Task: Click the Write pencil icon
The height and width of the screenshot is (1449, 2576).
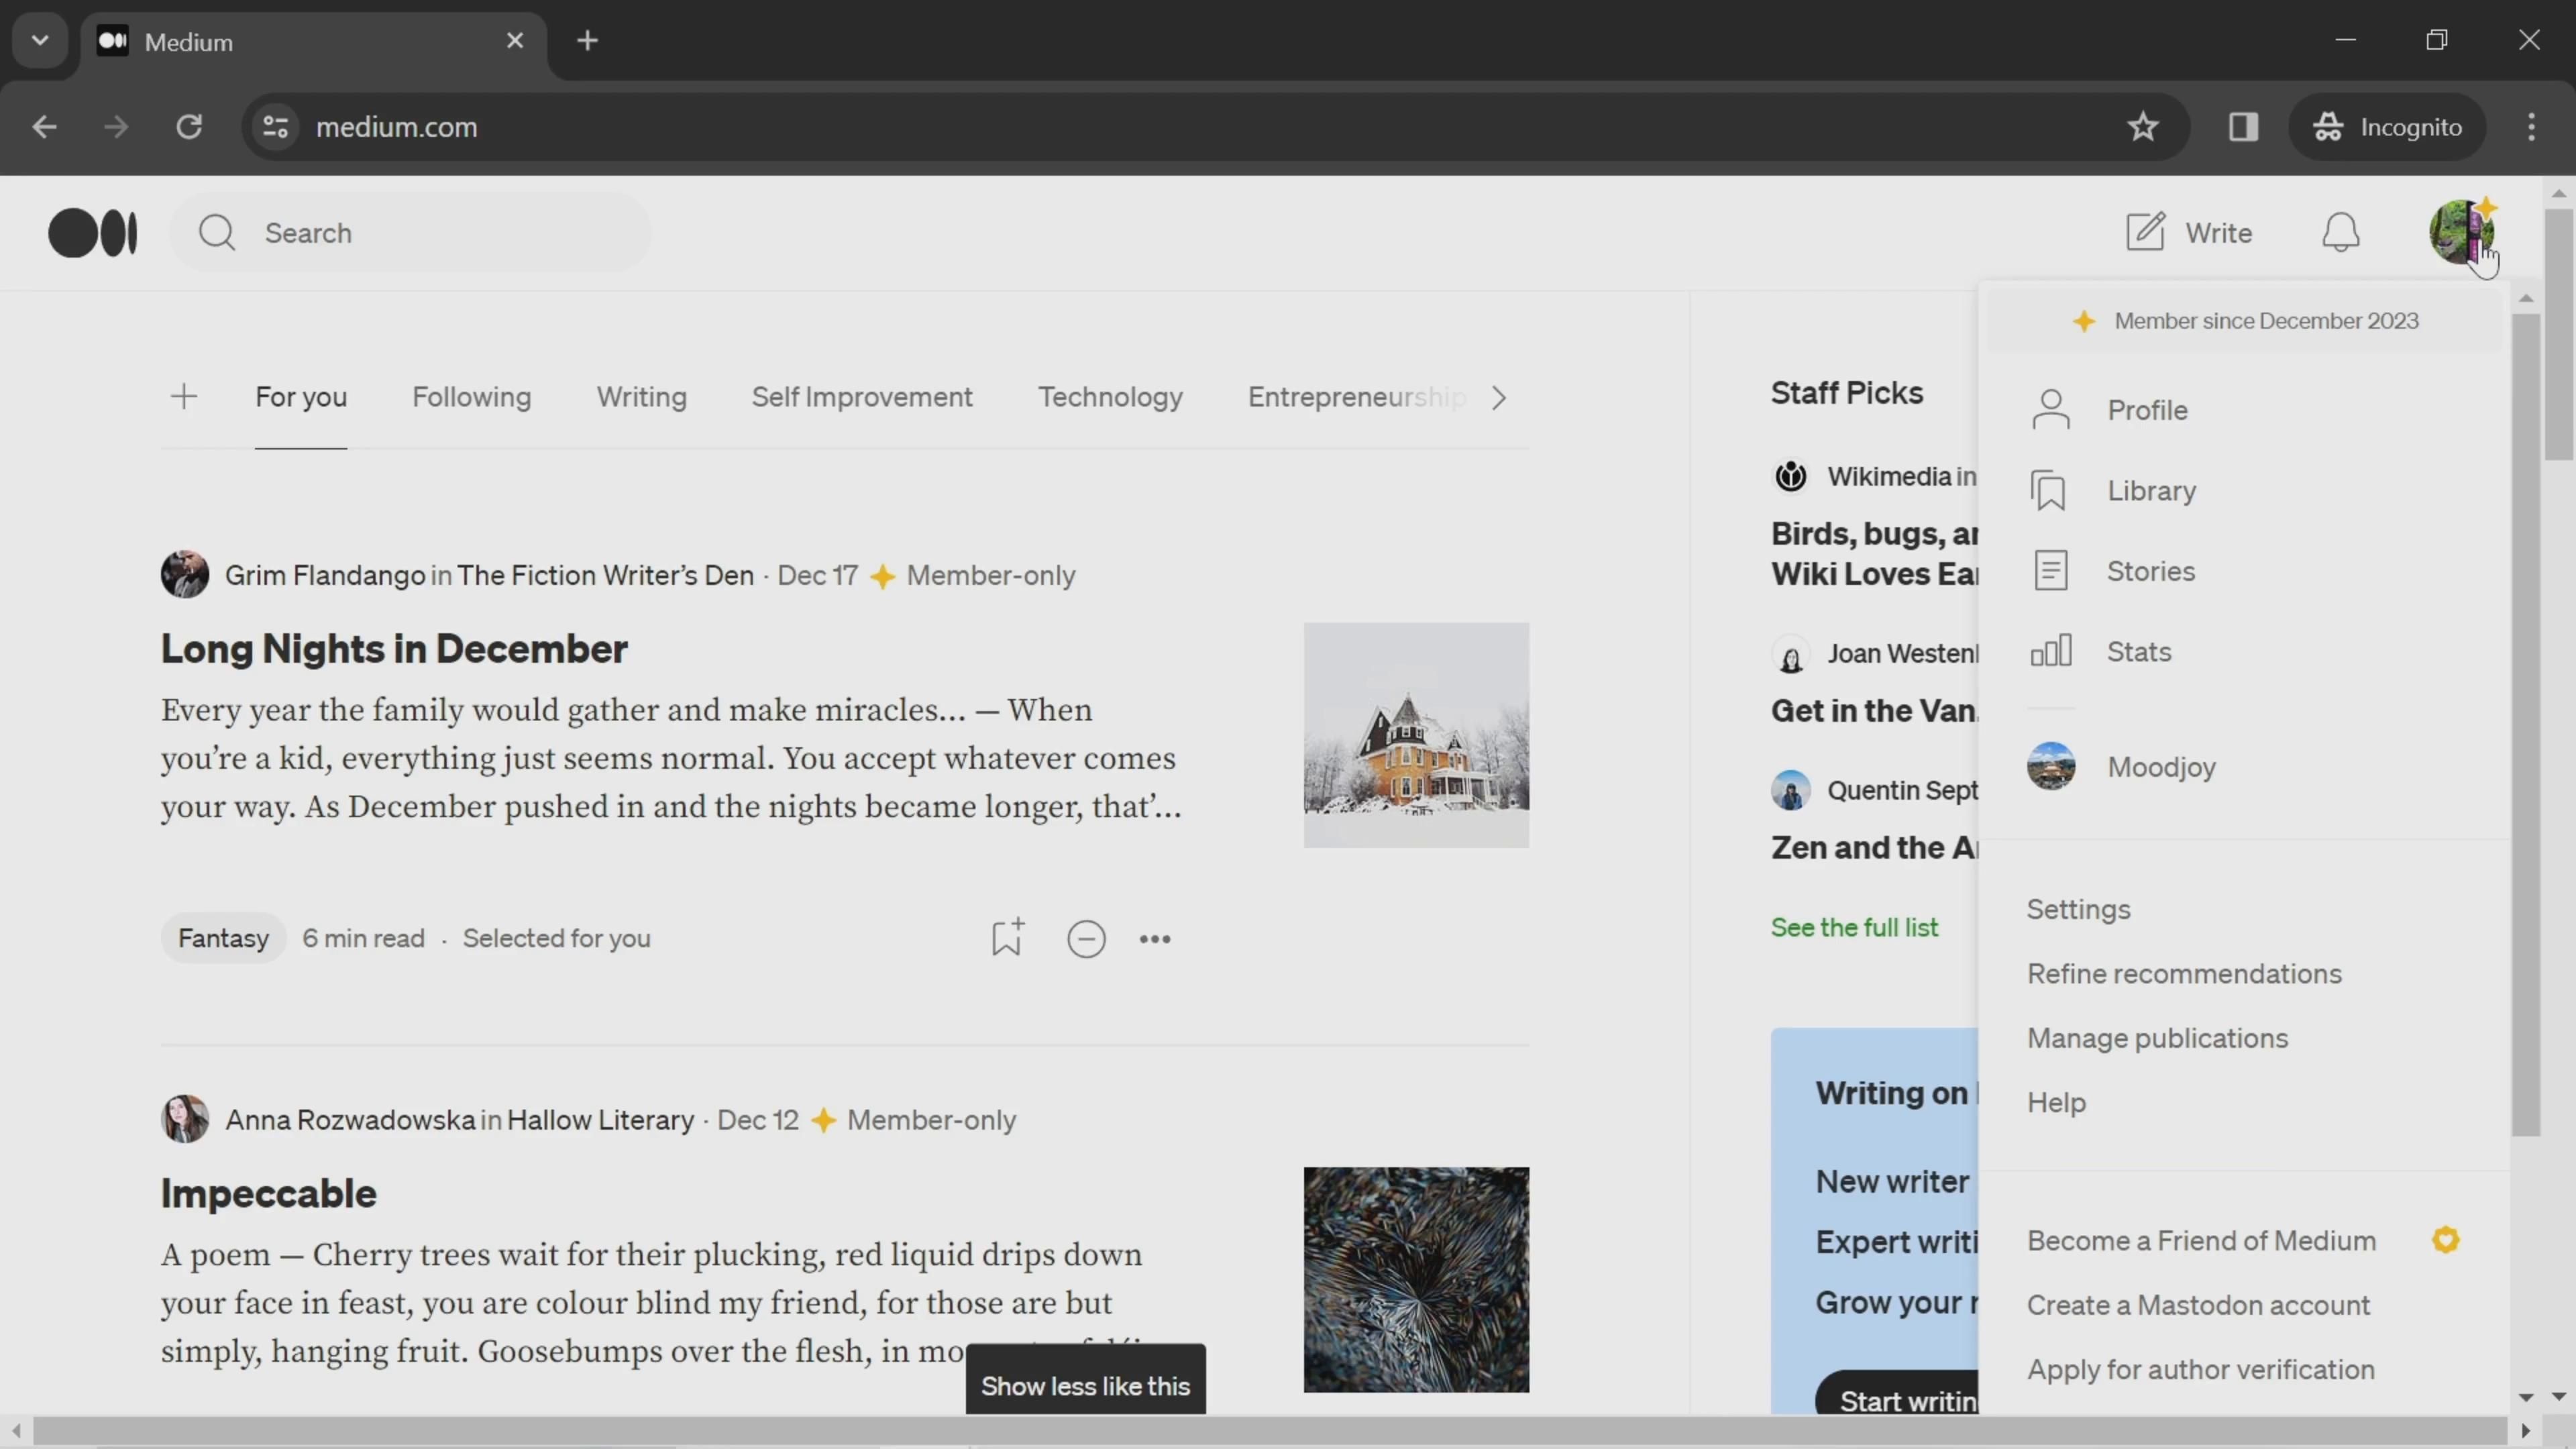Action: (2145, 232)
